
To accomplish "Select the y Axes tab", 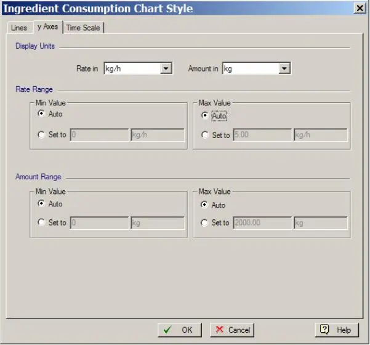I will [x=47, y=27].
